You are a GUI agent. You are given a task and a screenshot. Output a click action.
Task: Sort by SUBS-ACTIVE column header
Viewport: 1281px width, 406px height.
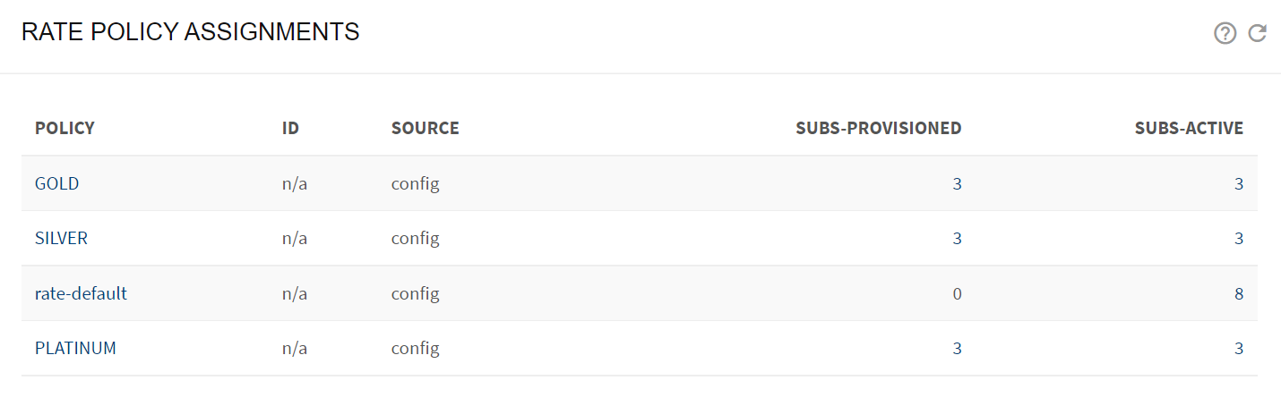pyautogui.click(x=1189, y=128)
